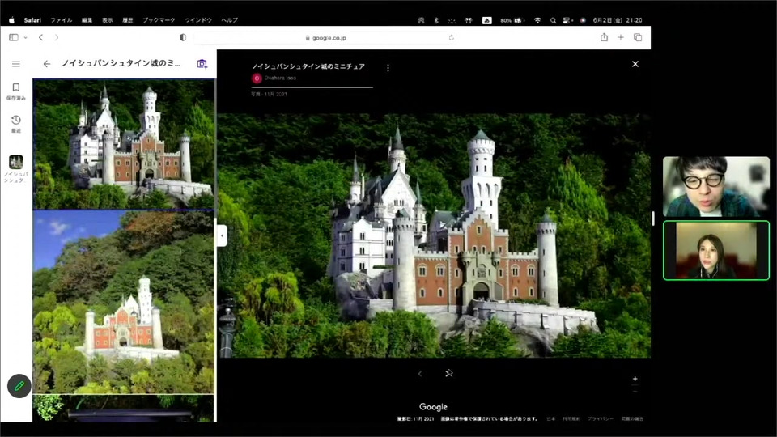
Task: Open the Google Maps hamburger menu
Action: [x=15, y=64]
